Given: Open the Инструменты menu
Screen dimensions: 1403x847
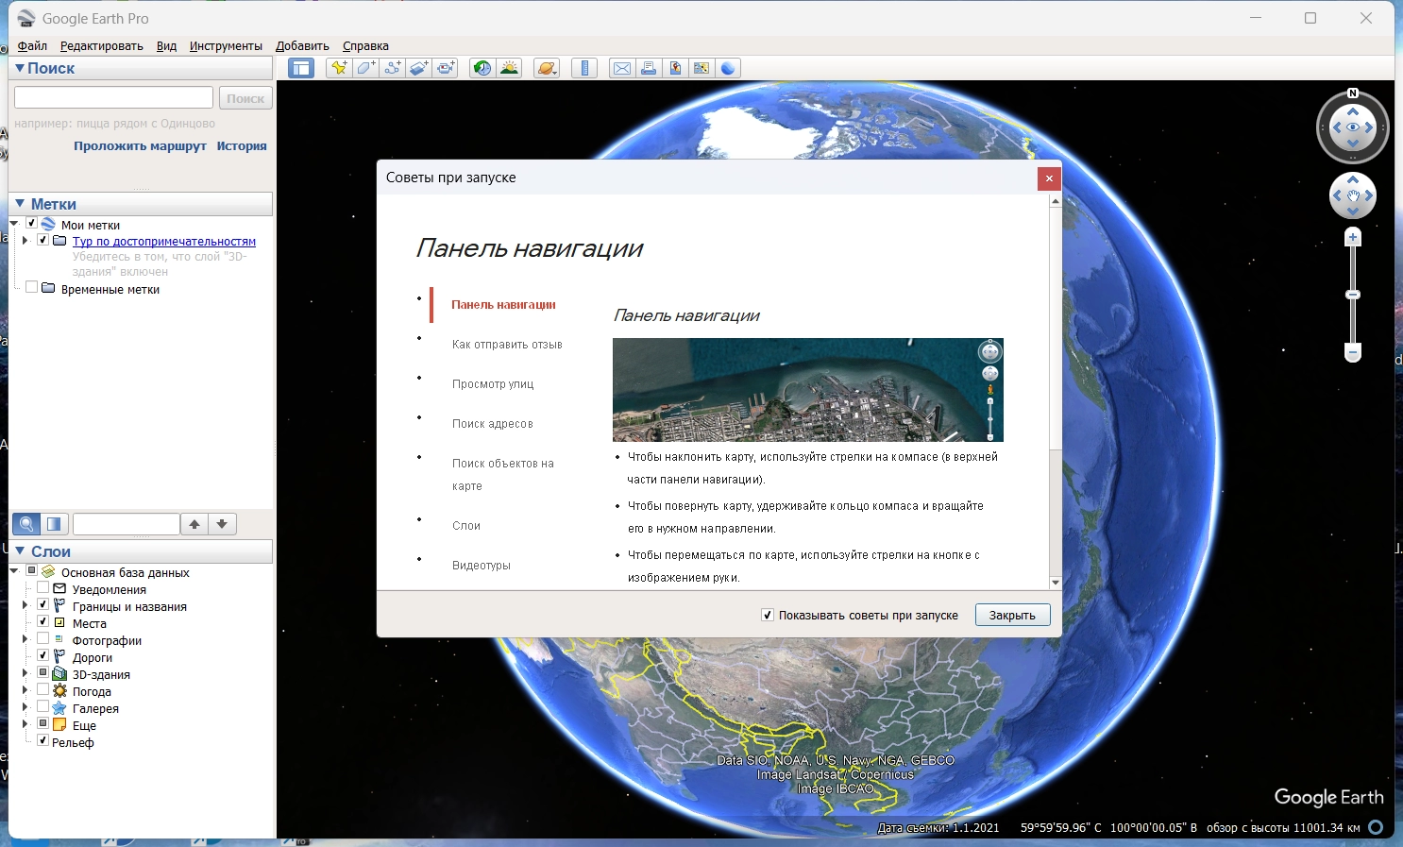Looking at the screenshot, I should pos(226,45).
